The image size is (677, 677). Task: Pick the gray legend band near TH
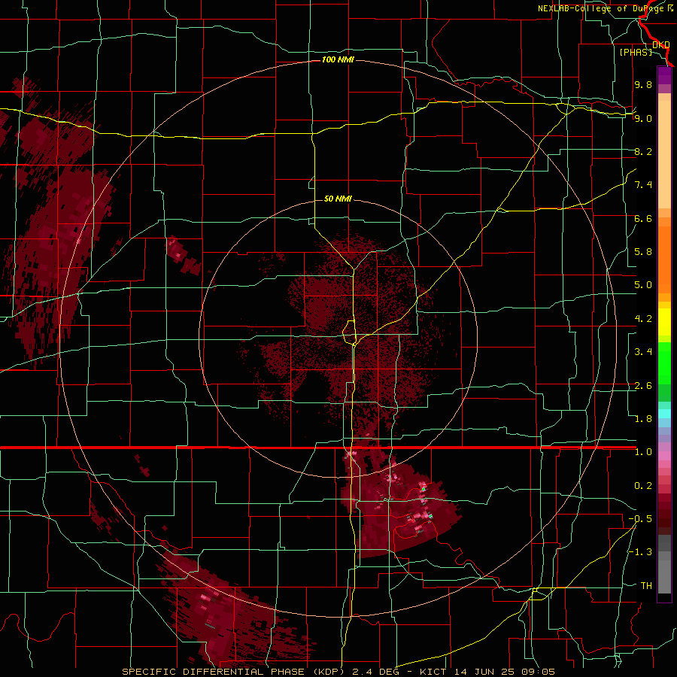point(664,577)
